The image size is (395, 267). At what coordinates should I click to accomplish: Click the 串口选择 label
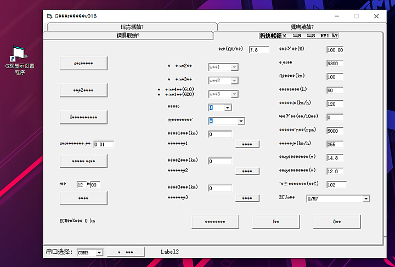tap(59, 252)
